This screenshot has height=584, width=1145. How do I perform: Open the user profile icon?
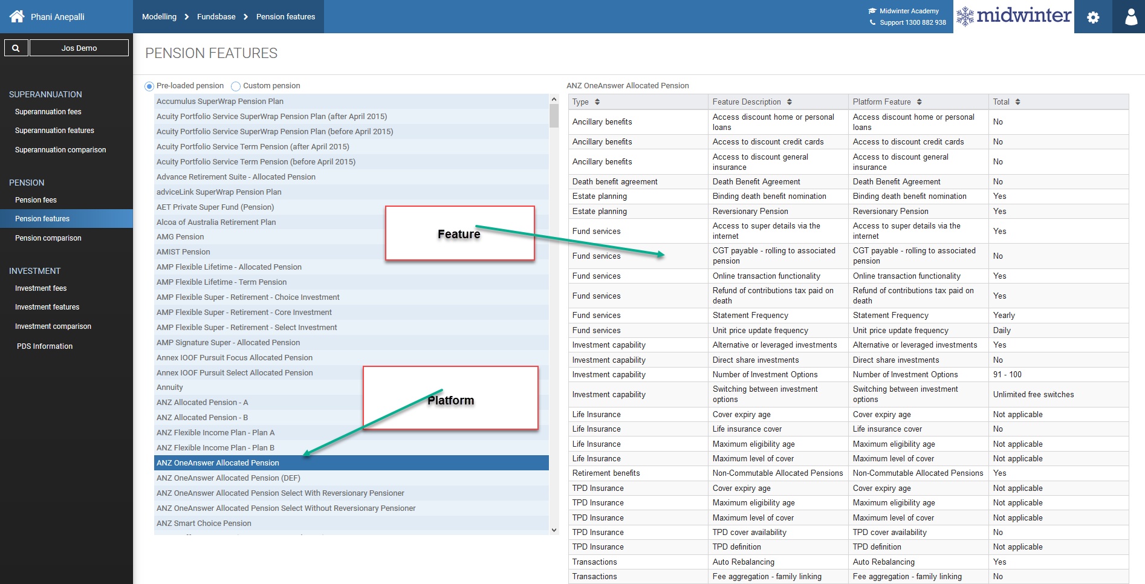coord(1130,16)
